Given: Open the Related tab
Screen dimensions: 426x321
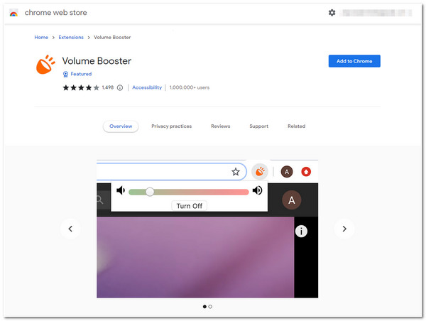Looking at the screenshot, I should (x=296, y=126).
